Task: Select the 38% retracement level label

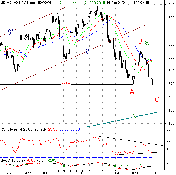Action: 66,84
